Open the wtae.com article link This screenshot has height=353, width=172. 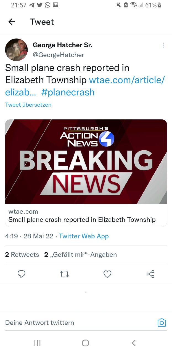click(x=127, y=80)
